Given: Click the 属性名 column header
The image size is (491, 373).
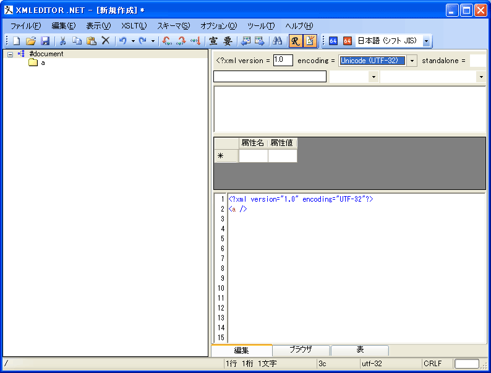Looking at the screenshot, I should tap(253, 143).
